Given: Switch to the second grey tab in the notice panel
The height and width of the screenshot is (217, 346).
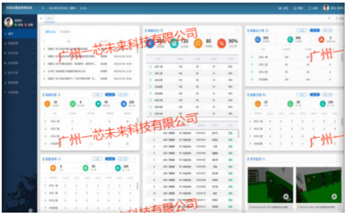Looking at the screenshot, I should pos(65,32).
